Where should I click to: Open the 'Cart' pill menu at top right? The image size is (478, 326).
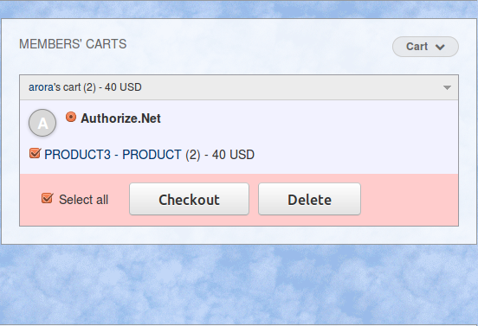(x=425, y=47)
